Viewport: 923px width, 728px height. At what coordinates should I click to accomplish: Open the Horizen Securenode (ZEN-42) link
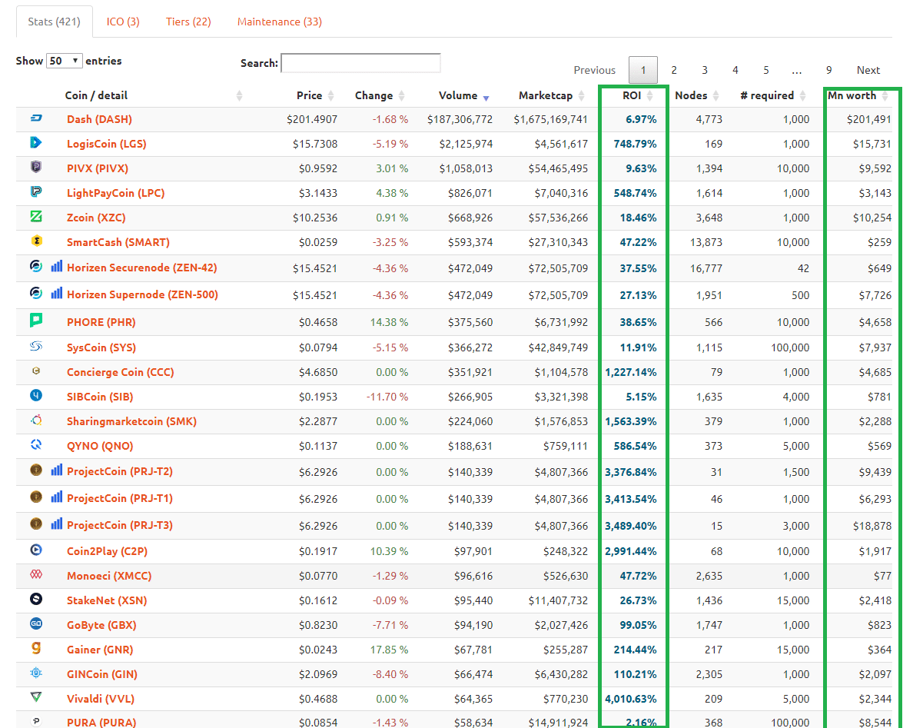point(141,268)
